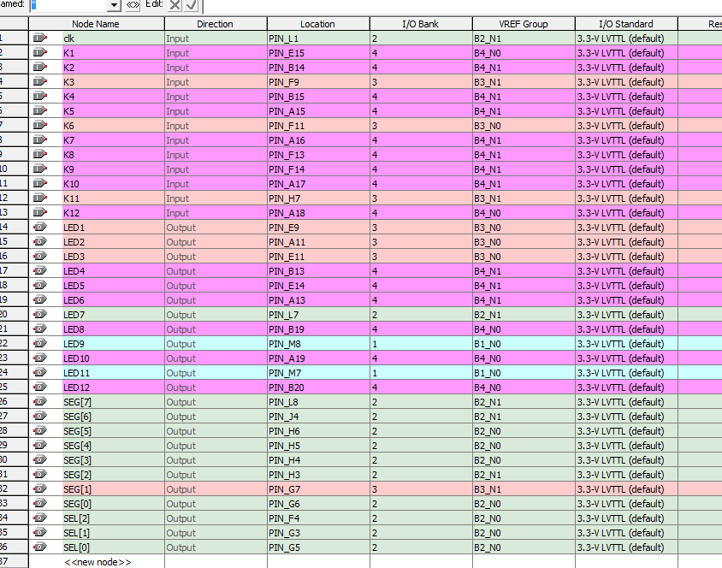Select location cell PIN_L1
This screenshot has width=722, height=568.
[318, 38]
